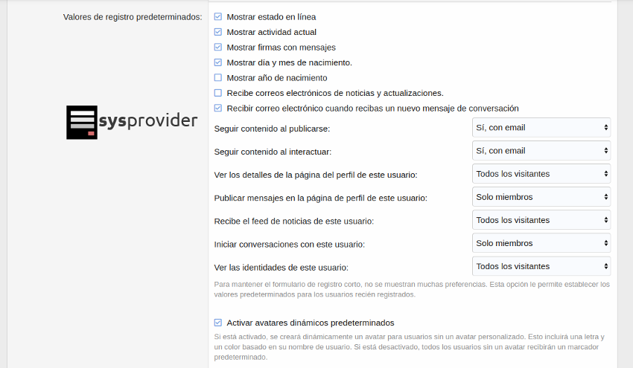Toggle correo electrónico por nuevo mensaje de conversación
The image size is (633, 368).
tap(218, 109)
